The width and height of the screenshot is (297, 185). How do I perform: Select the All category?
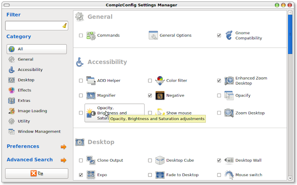[37, 49]
